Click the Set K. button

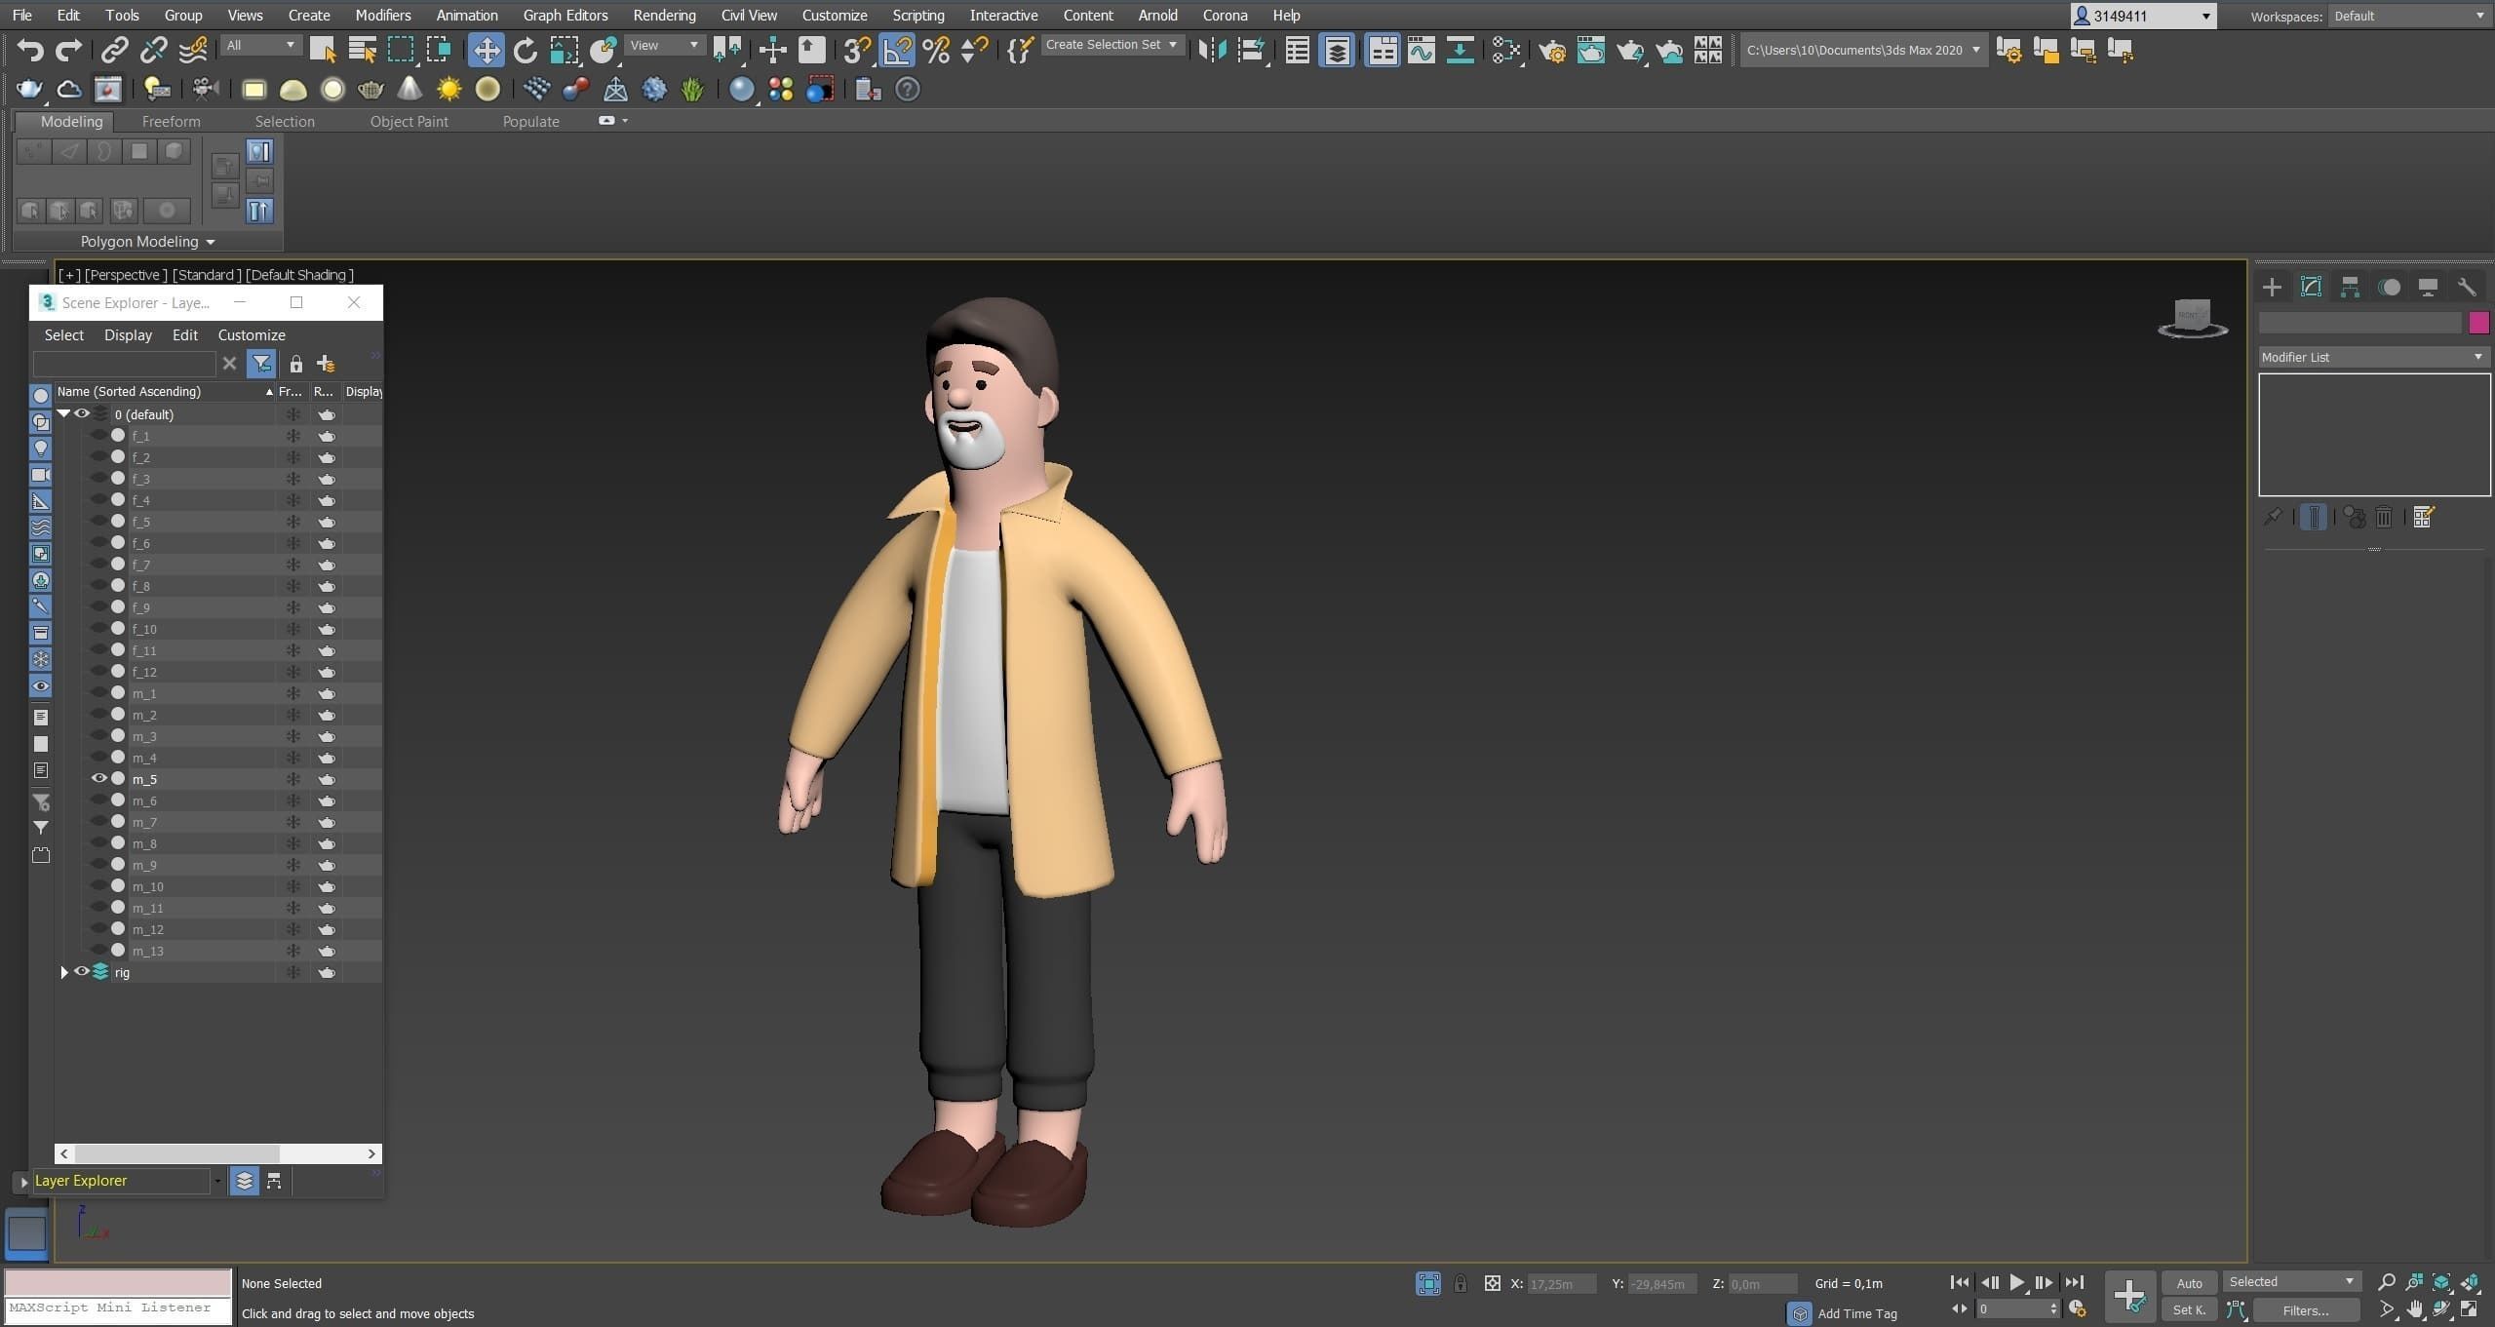[x=2189, y=1310]
